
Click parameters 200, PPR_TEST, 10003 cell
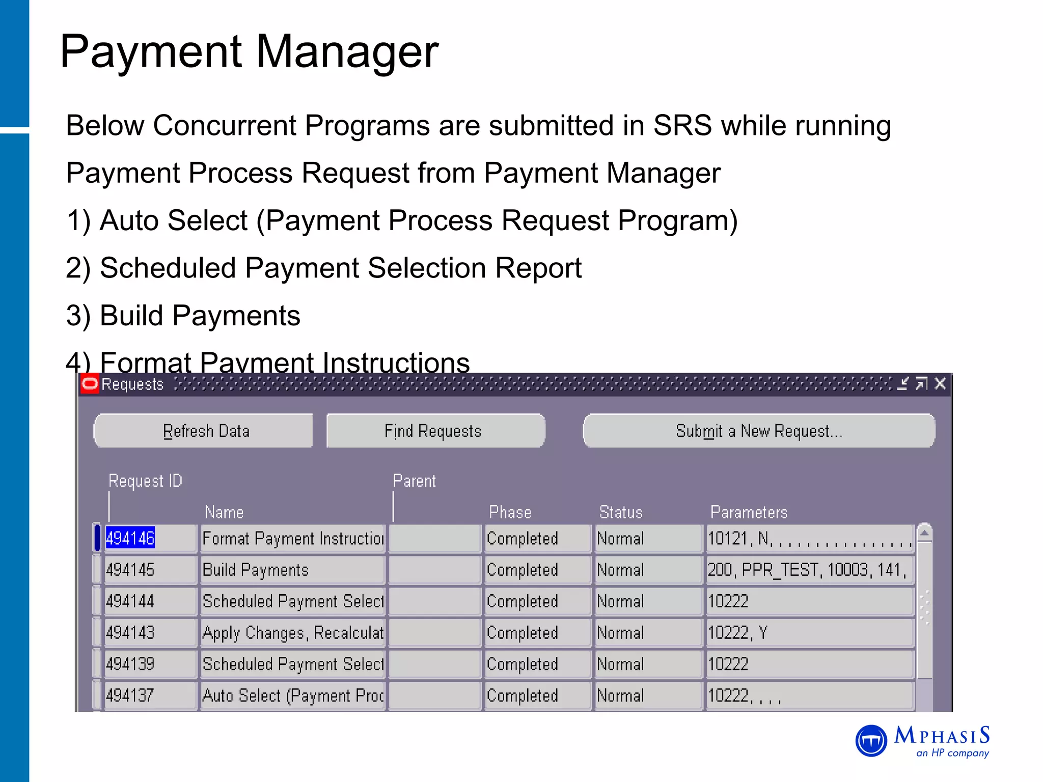(810, 570)
